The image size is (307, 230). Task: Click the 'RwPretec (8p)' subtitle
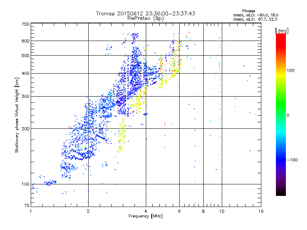pyautogui.click(x=145, y=18)
